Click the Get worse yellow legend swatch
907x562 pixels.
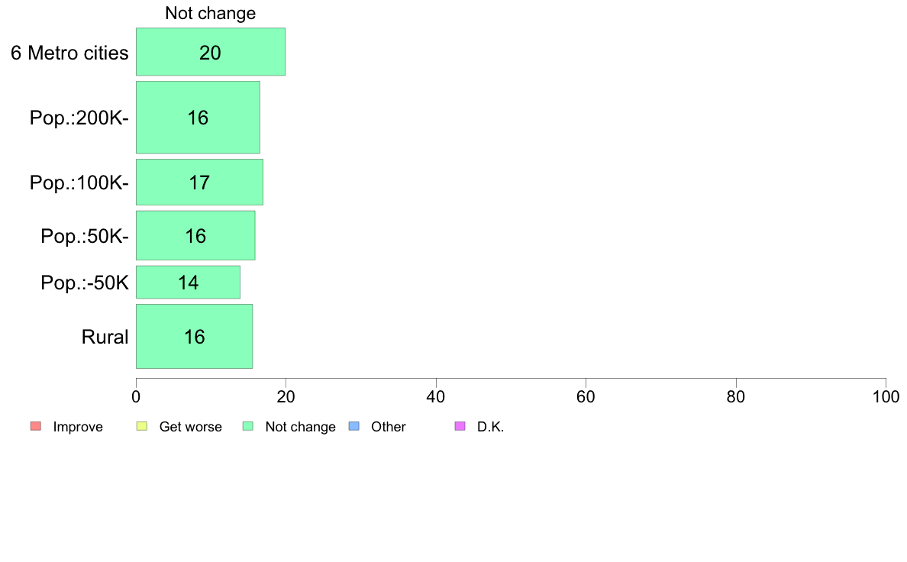[x=142, y=427]
